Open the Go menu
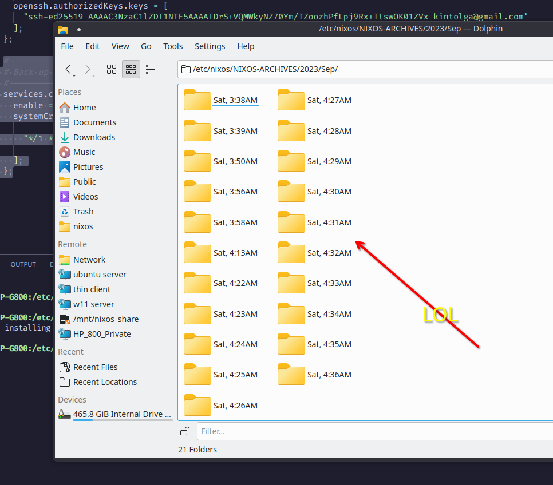 146,46
